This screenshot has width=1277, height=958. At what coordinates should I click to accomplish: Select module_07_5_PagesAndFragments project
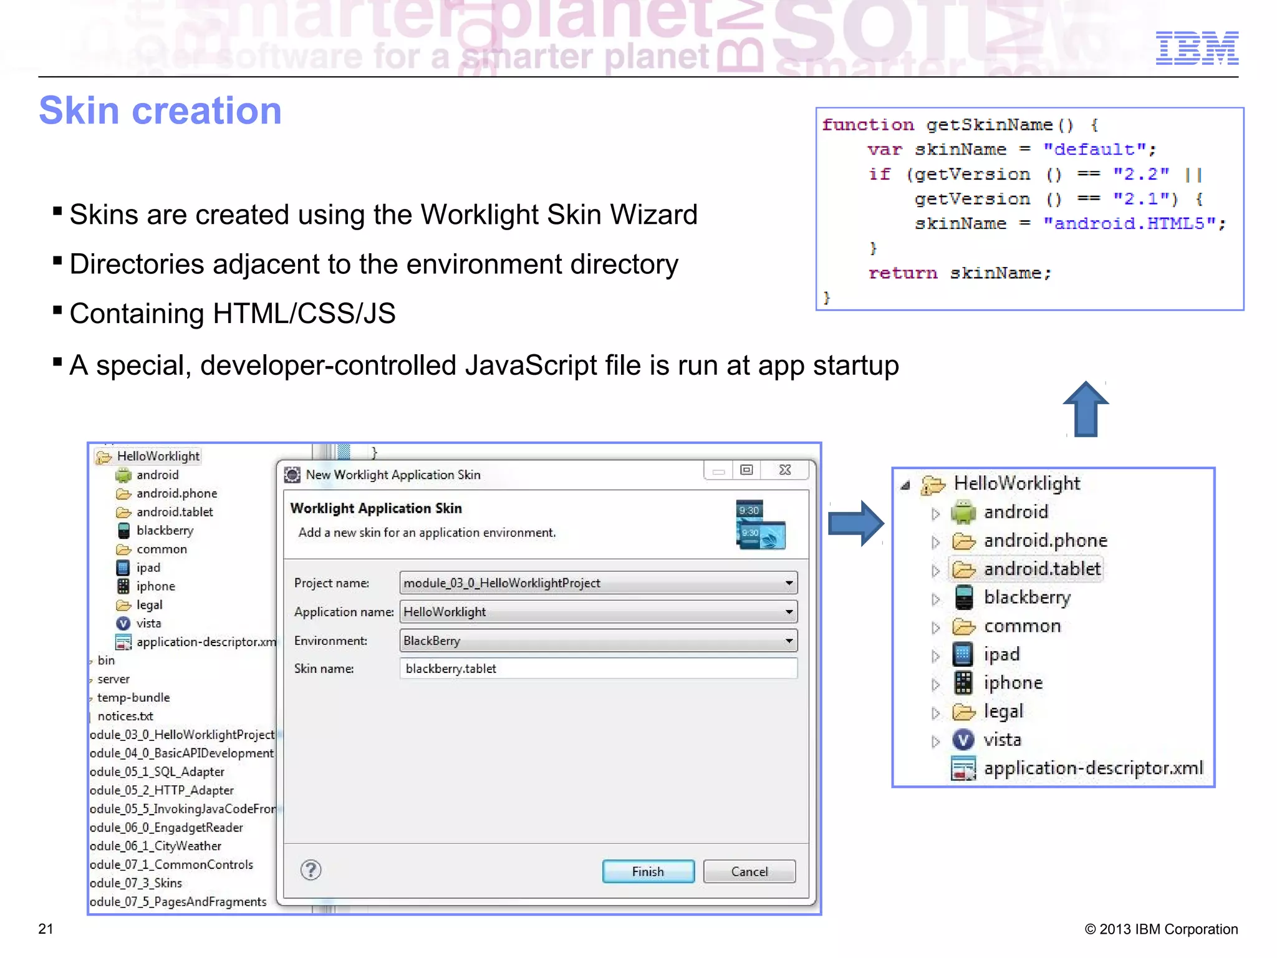point(178,902)
